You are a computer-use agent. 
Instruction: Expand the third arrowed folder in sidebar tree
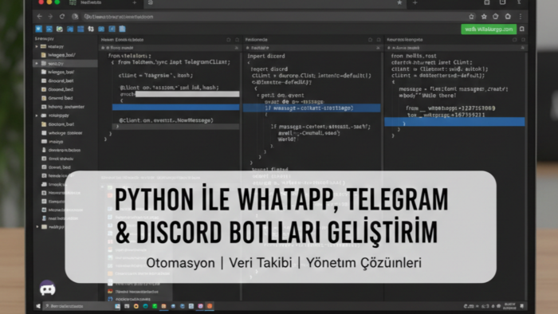point(37,116)
